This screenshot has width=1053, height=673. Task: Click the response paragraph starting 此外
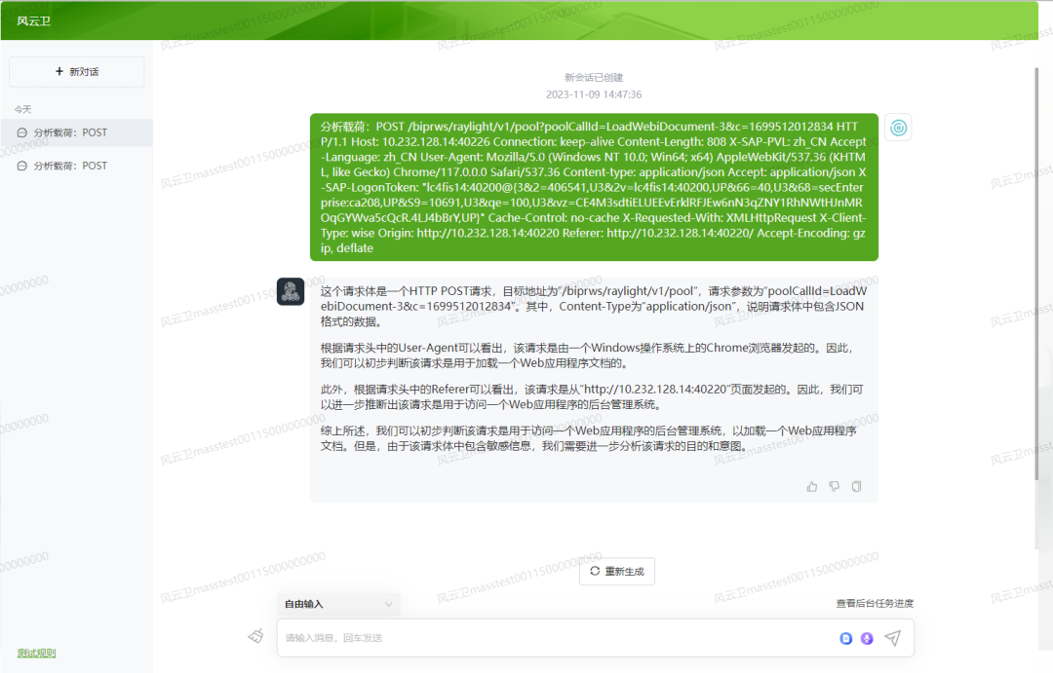pyautogui.click(x=592, y=396)
